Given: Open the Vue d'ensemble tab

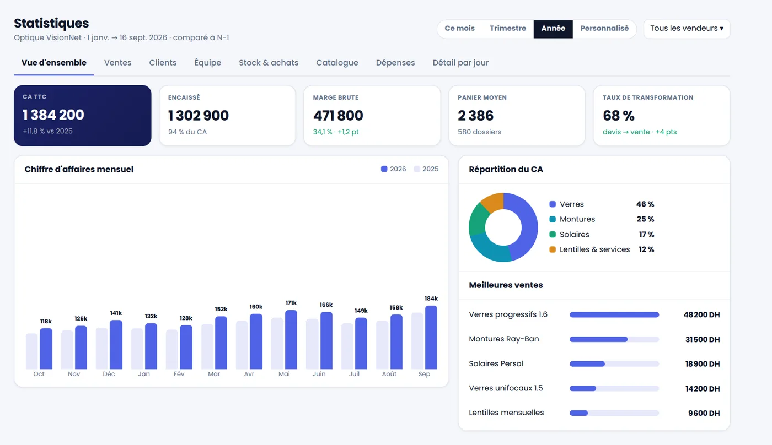Looking at the screenshot, I should pyautogui.click(x=54, y=63).
